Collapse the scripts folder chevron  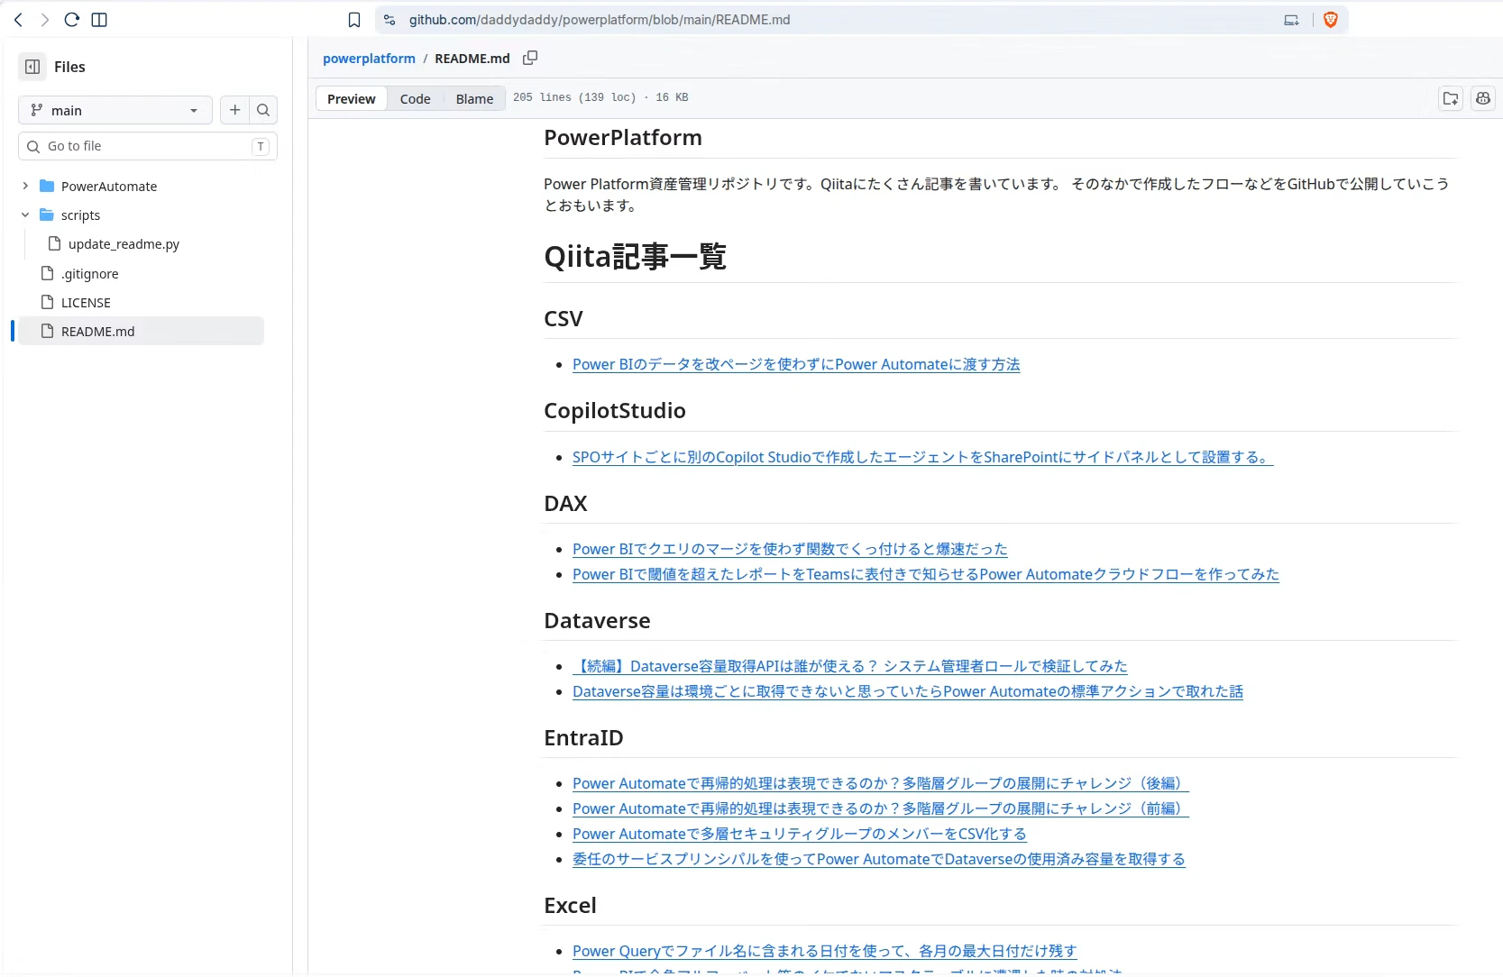click(25, 215)
